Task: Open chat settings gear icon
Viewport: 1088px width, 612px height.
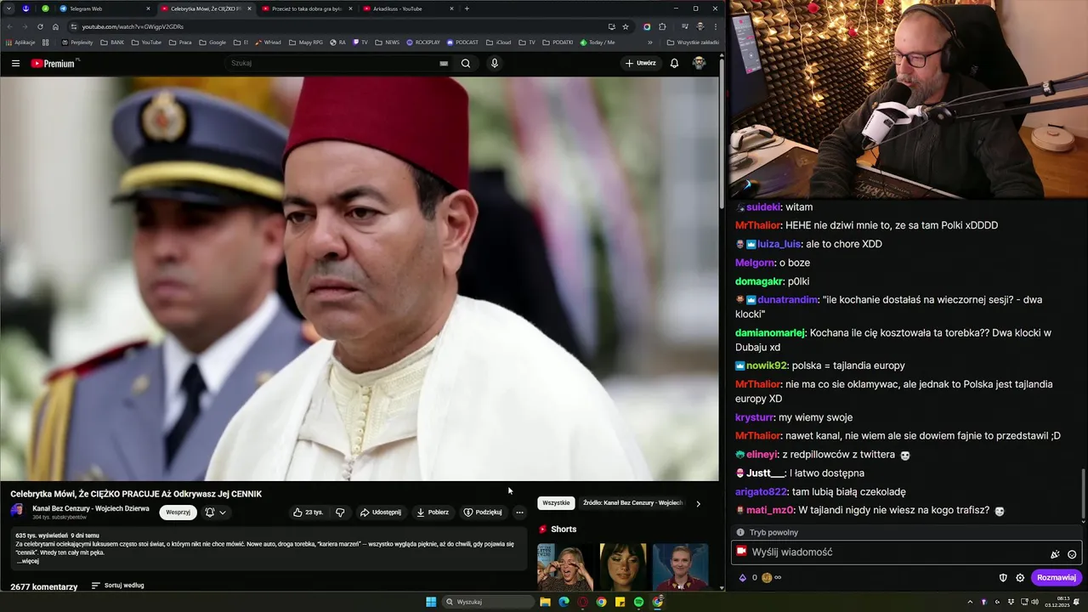Action: pos(1020,578)
